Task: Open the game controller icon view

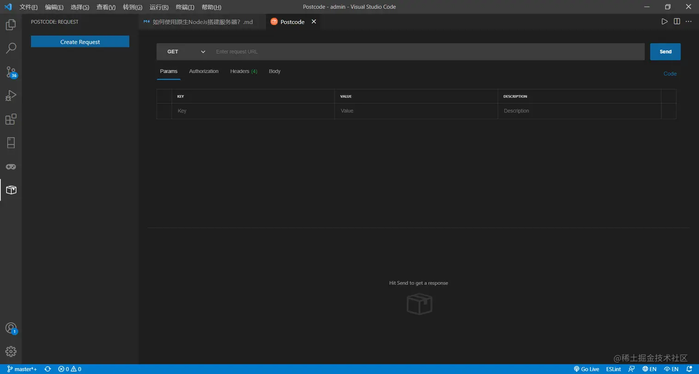Action: (x=11, y=166)
